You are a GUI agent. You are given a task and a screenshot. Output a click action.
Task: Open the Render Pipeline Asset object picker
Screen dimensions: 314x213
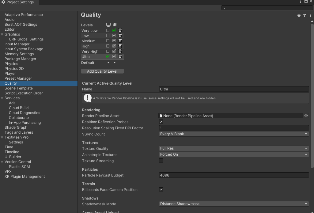pos(306,116)
